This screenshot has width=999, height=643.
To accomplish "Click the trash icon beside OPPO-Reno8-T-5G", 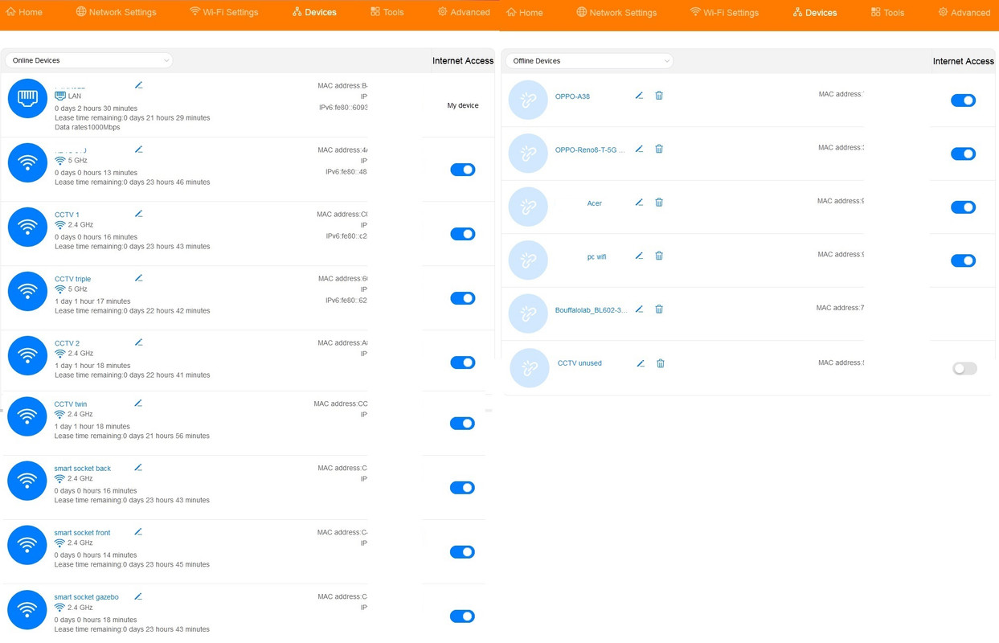I will 659,149.
